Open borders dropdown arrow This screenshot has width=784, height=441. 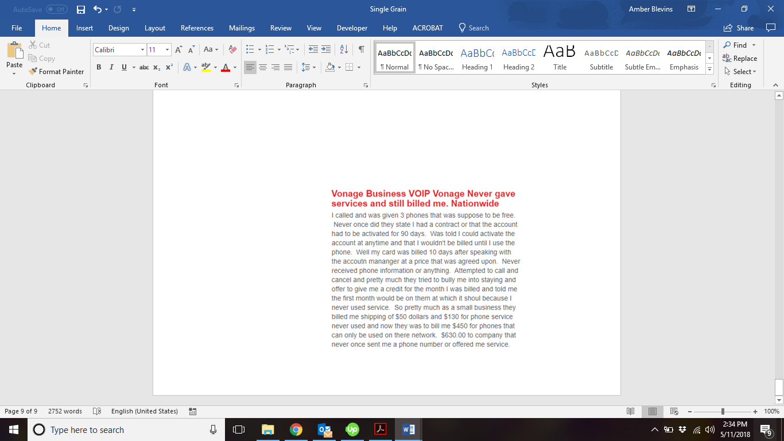(x=359, y=67)
